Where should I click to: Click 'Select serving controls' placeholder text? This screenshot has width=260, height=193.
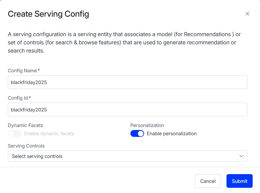coord(37,156)
